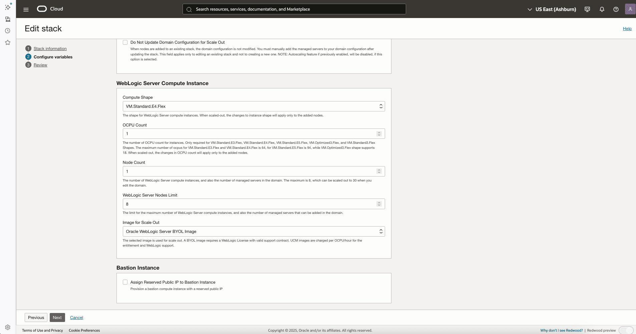636x334 pixels.
Task: Click the Compute Shape label
Action: point(138,97)
